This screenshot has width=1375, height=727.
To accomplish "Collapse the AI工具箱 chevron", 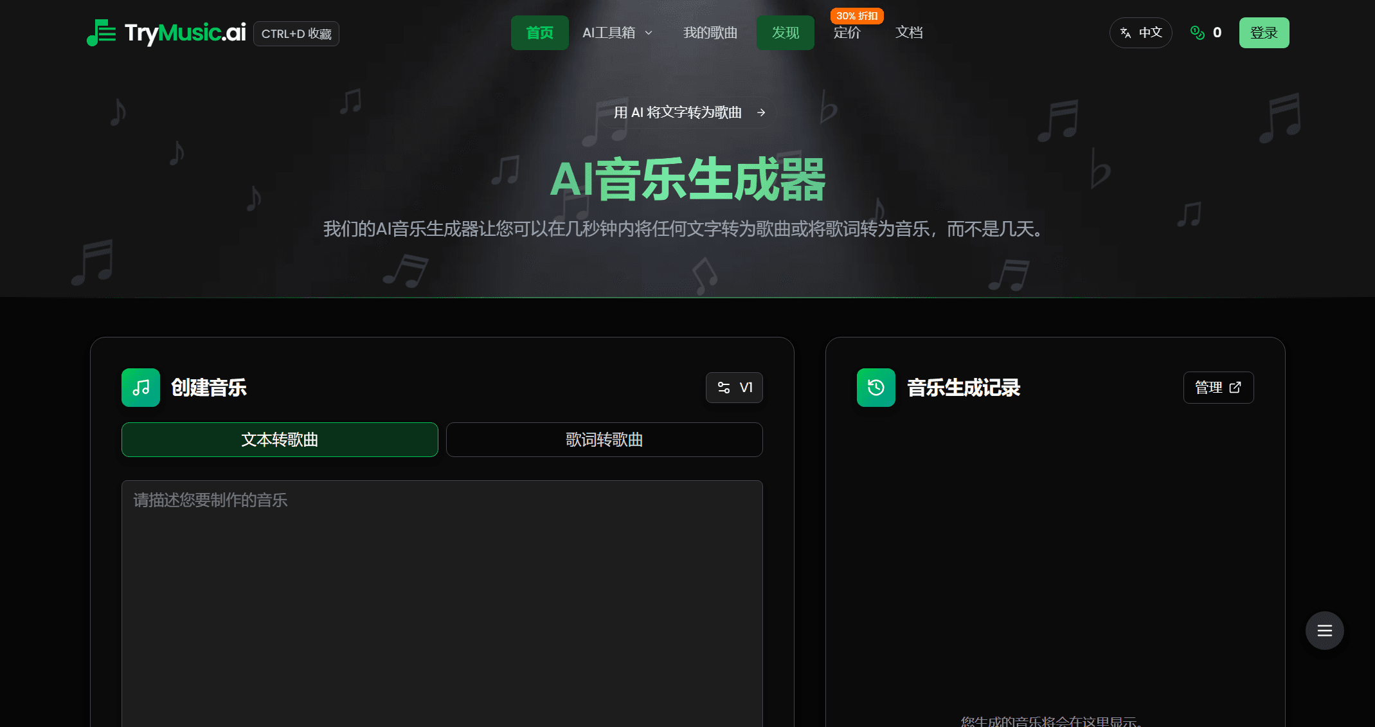I will click(x=648, y=33).
